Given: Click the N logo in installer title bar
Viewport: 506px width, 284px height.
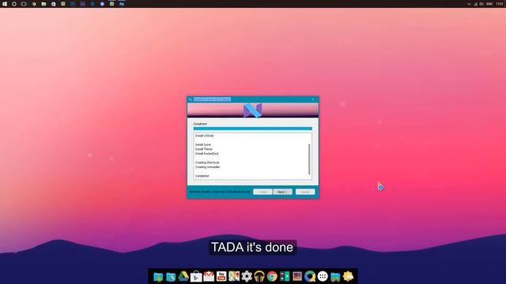Looking at the screenshot, I should (190, 99).
